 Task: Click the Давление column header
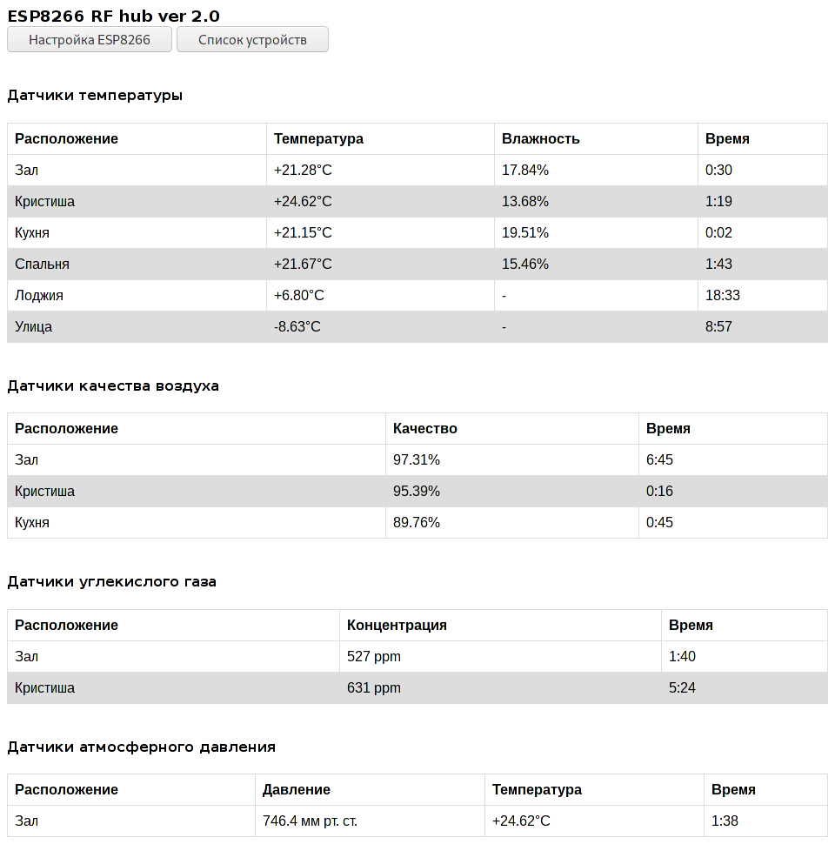(x=297, y=790)
